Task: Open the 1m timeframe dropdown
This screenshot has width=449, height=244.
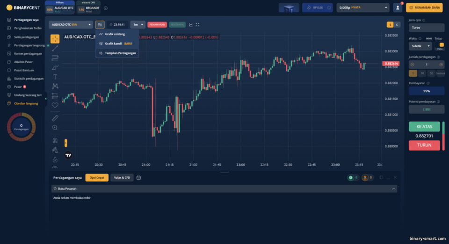Action: (138, 25)
